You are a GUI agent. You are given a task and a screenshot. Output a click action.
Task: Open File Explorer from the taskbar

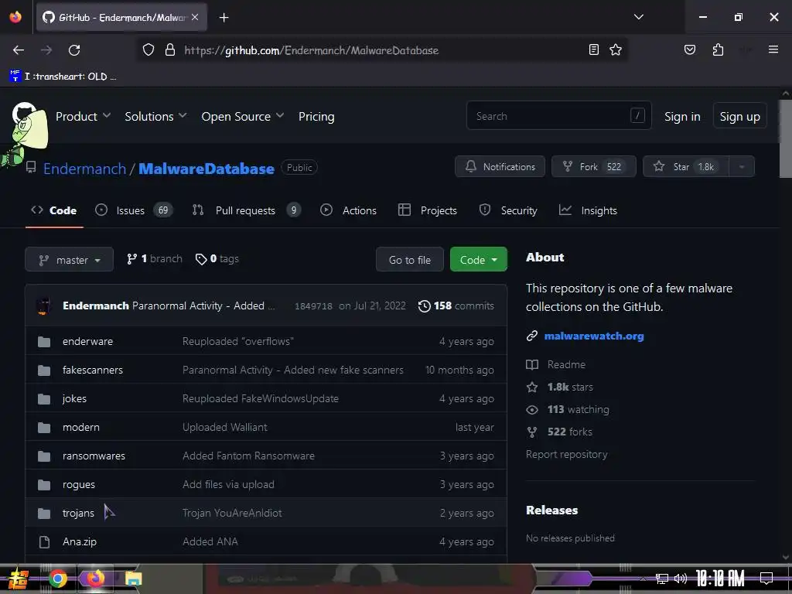click(133, 579)
